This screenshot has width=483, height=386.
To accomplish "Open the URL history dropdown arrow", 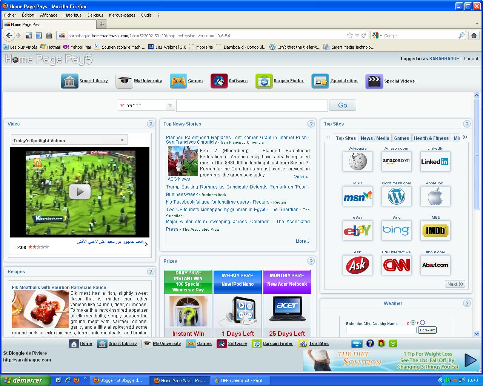I will 357,35.
